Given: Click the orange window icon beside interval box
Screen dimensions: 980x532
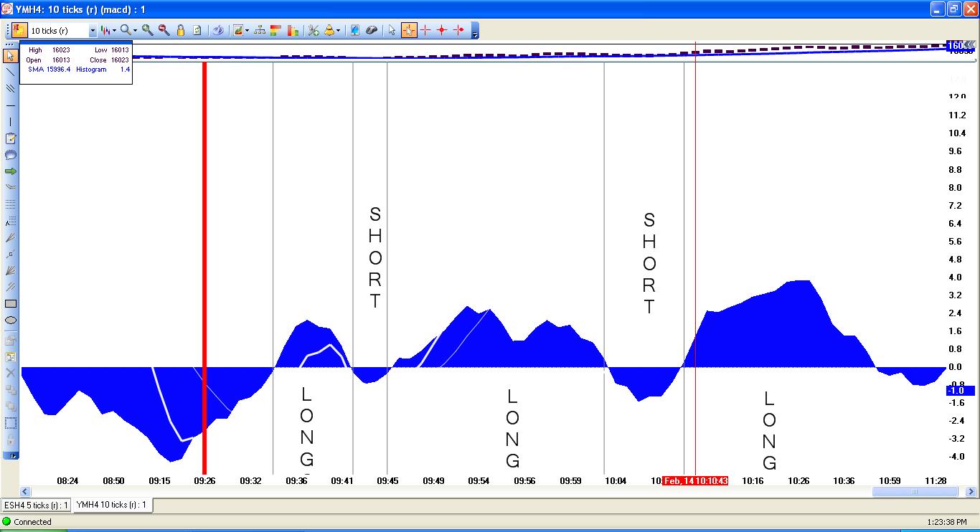Looking at the screenshot, I should click(x=19, y=30).
